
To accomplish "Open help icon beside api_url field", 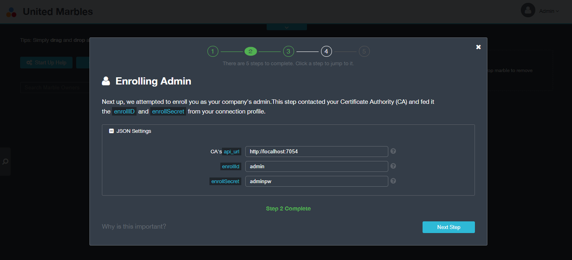I will click(x=393, y=151).
